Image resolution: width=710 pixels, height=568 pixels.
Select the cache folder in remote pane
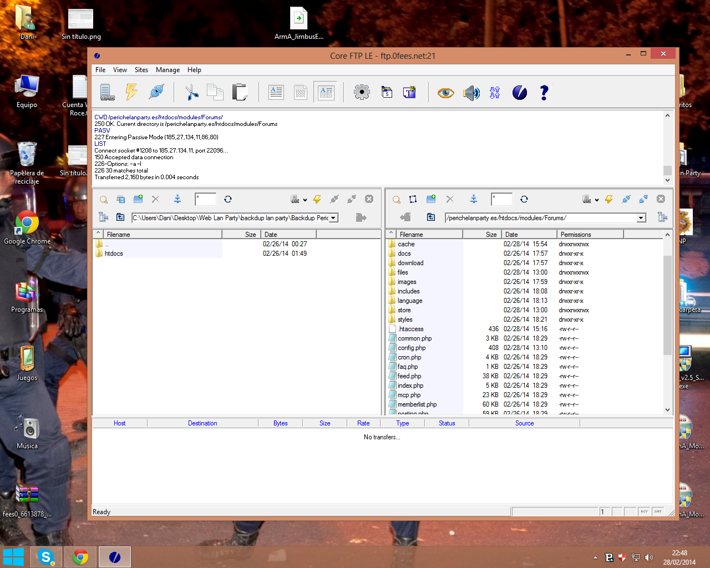click(x=406, y=244)
